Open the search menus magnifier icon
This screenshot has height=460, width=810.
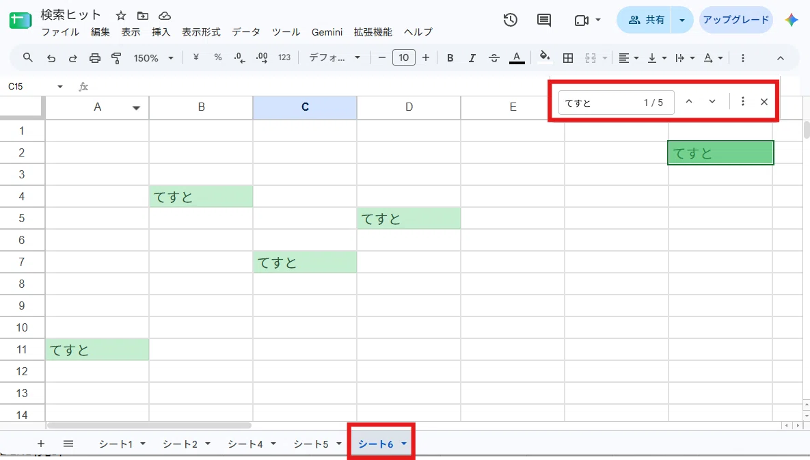point(28,58)
